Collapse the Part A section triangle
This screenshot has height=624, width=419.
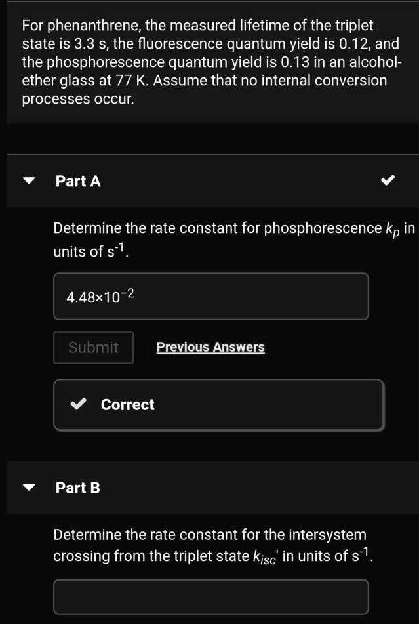tap(30, 181)
